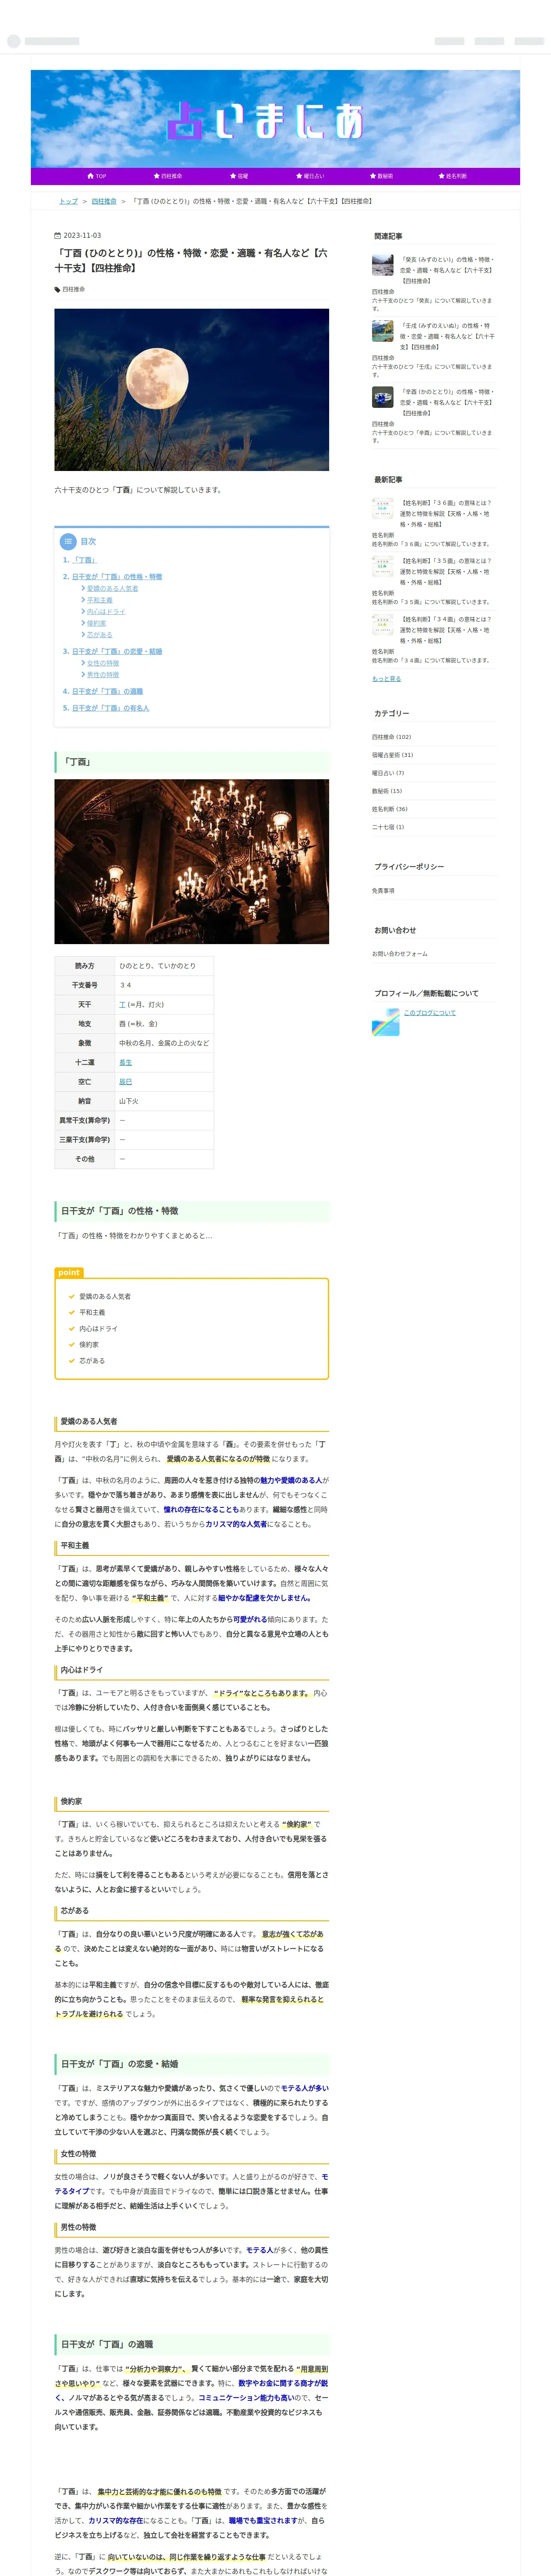
Task: Open related article 辛酉 (かのととり) thumbnail
Action: [x=383, y=398]
